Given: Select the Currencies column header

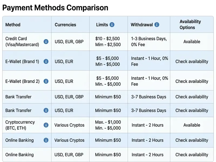Looking at the screenshot, I should click(65, 25).
